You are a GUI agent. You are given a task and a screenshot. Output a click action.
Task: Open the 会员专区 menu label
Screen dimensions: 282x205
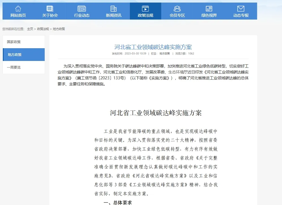pos(177,15)
